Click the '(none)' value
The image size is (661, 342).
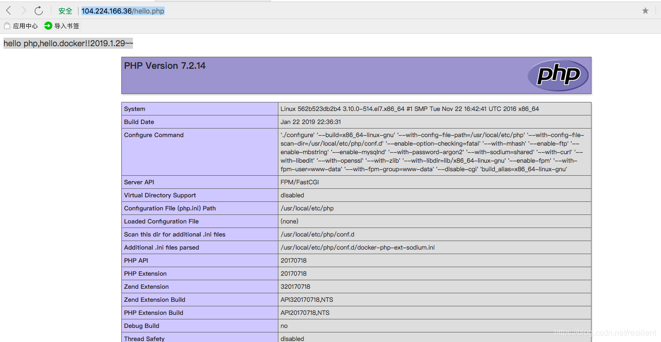point(289,221)
